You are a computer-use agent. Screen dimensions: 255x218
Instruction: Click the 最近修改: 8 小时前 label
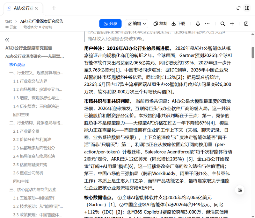(38, 27)
